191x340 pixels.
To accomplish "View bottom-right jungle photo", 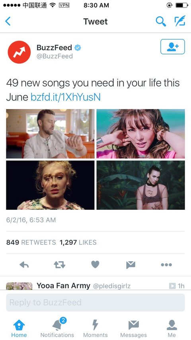I will click(141, 185).
